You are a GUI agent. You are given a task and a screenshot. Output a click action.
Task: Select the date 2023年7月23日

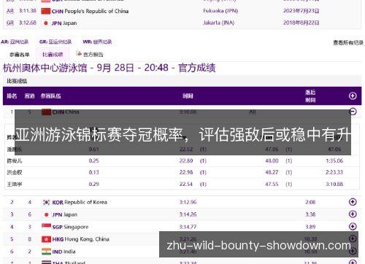point(301,11)
